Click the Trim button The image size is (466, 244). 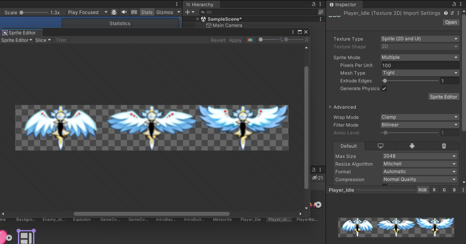click(61, 40)
